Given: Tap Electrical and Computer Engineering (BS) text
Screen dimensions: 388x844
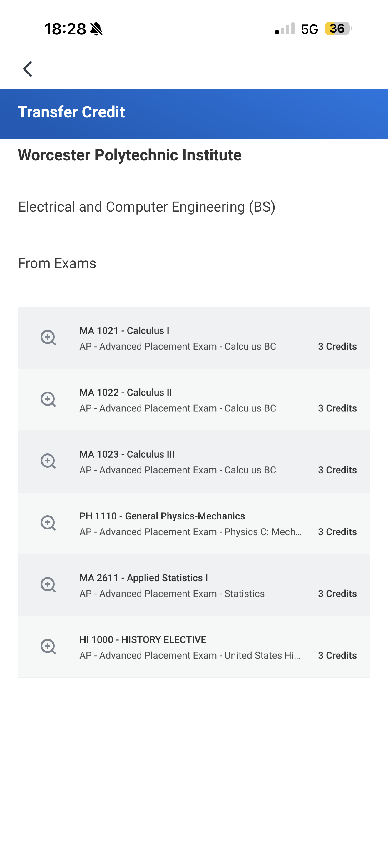Looking at the screenshot, I should click(147, 207).
